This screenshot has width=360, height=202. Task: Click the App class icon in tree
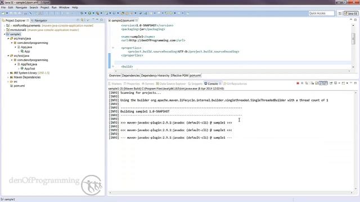[22, 51]
